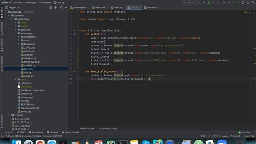Click the setUp override gutter marker
This screenshot has width=256, height=144.
point(74,34)
